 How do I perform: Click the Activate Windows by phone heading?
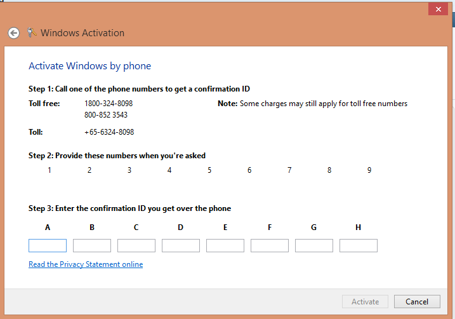pos(89,66)
